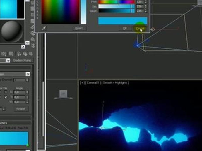Screen dimensions: 202x151
Task: Open the Material/Map Navigator icon
Action: [x=33, y=45]
